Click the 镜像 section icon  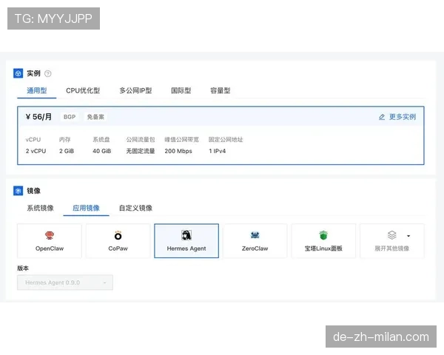click(x=18, y=191)
